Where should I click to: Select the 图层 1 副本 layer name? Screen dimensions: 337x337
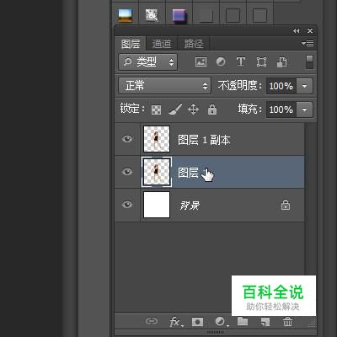tap(204, 140)
